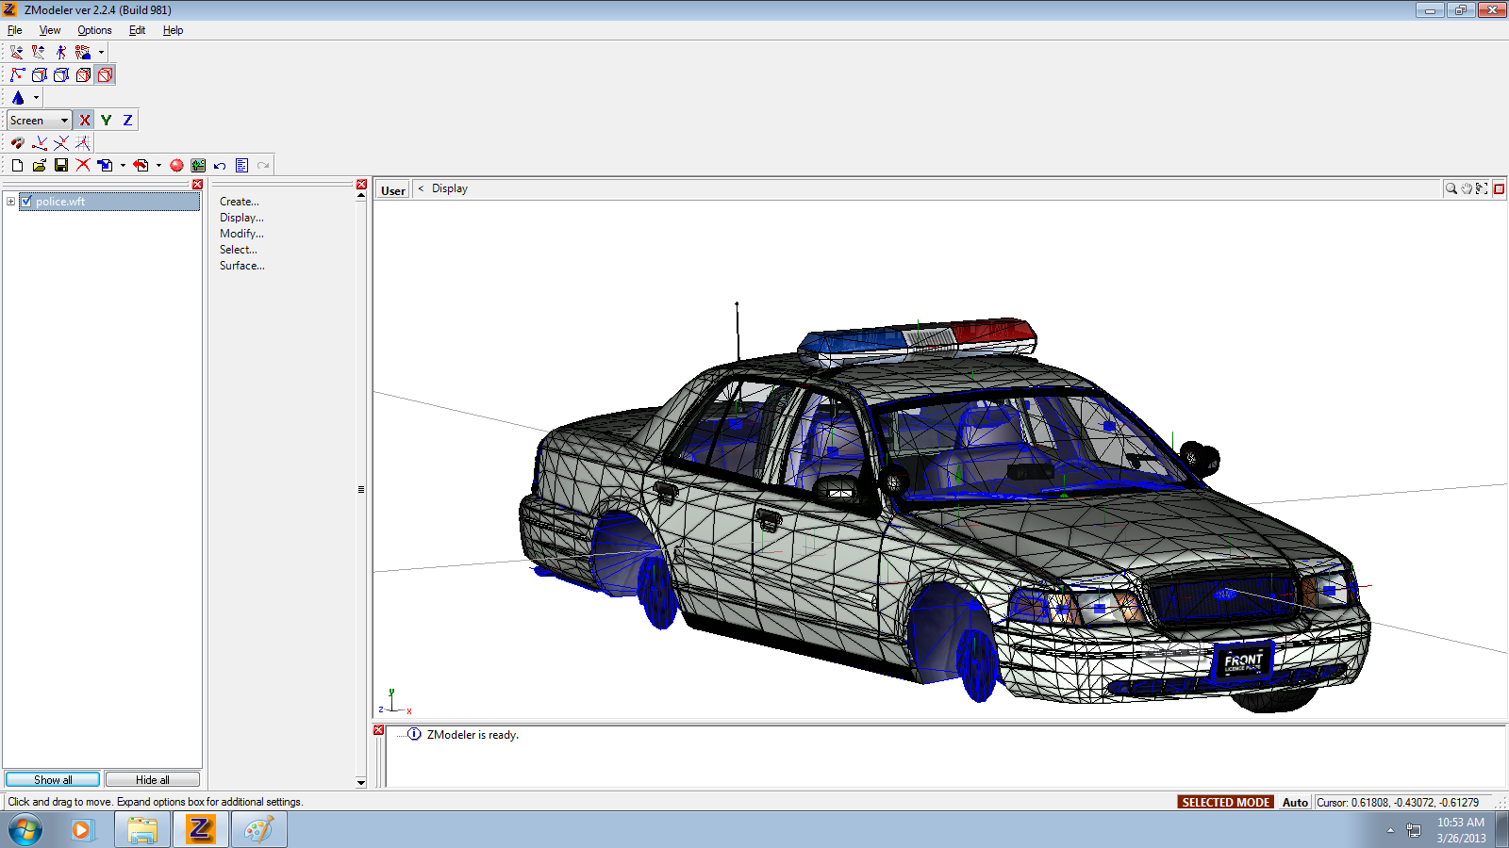Toggle visibility checkbox for police.wft
Screen dimensions: 1509x848
point(26,202)
